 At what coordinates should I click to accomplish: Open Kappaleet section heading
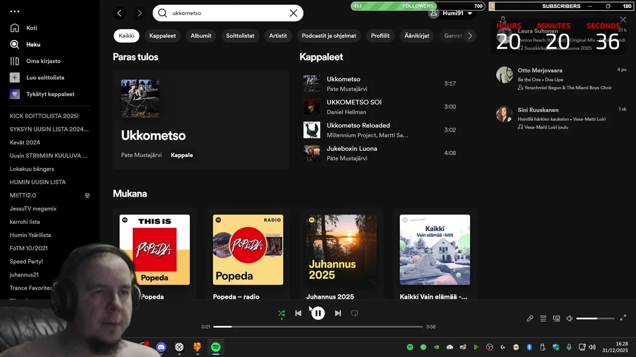(x=321, y=57)
